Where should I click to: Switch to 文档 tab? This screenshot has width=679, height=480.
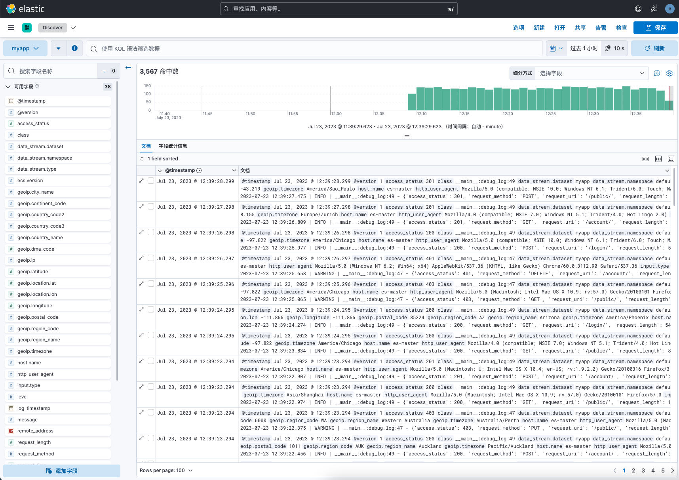(146, 146)
